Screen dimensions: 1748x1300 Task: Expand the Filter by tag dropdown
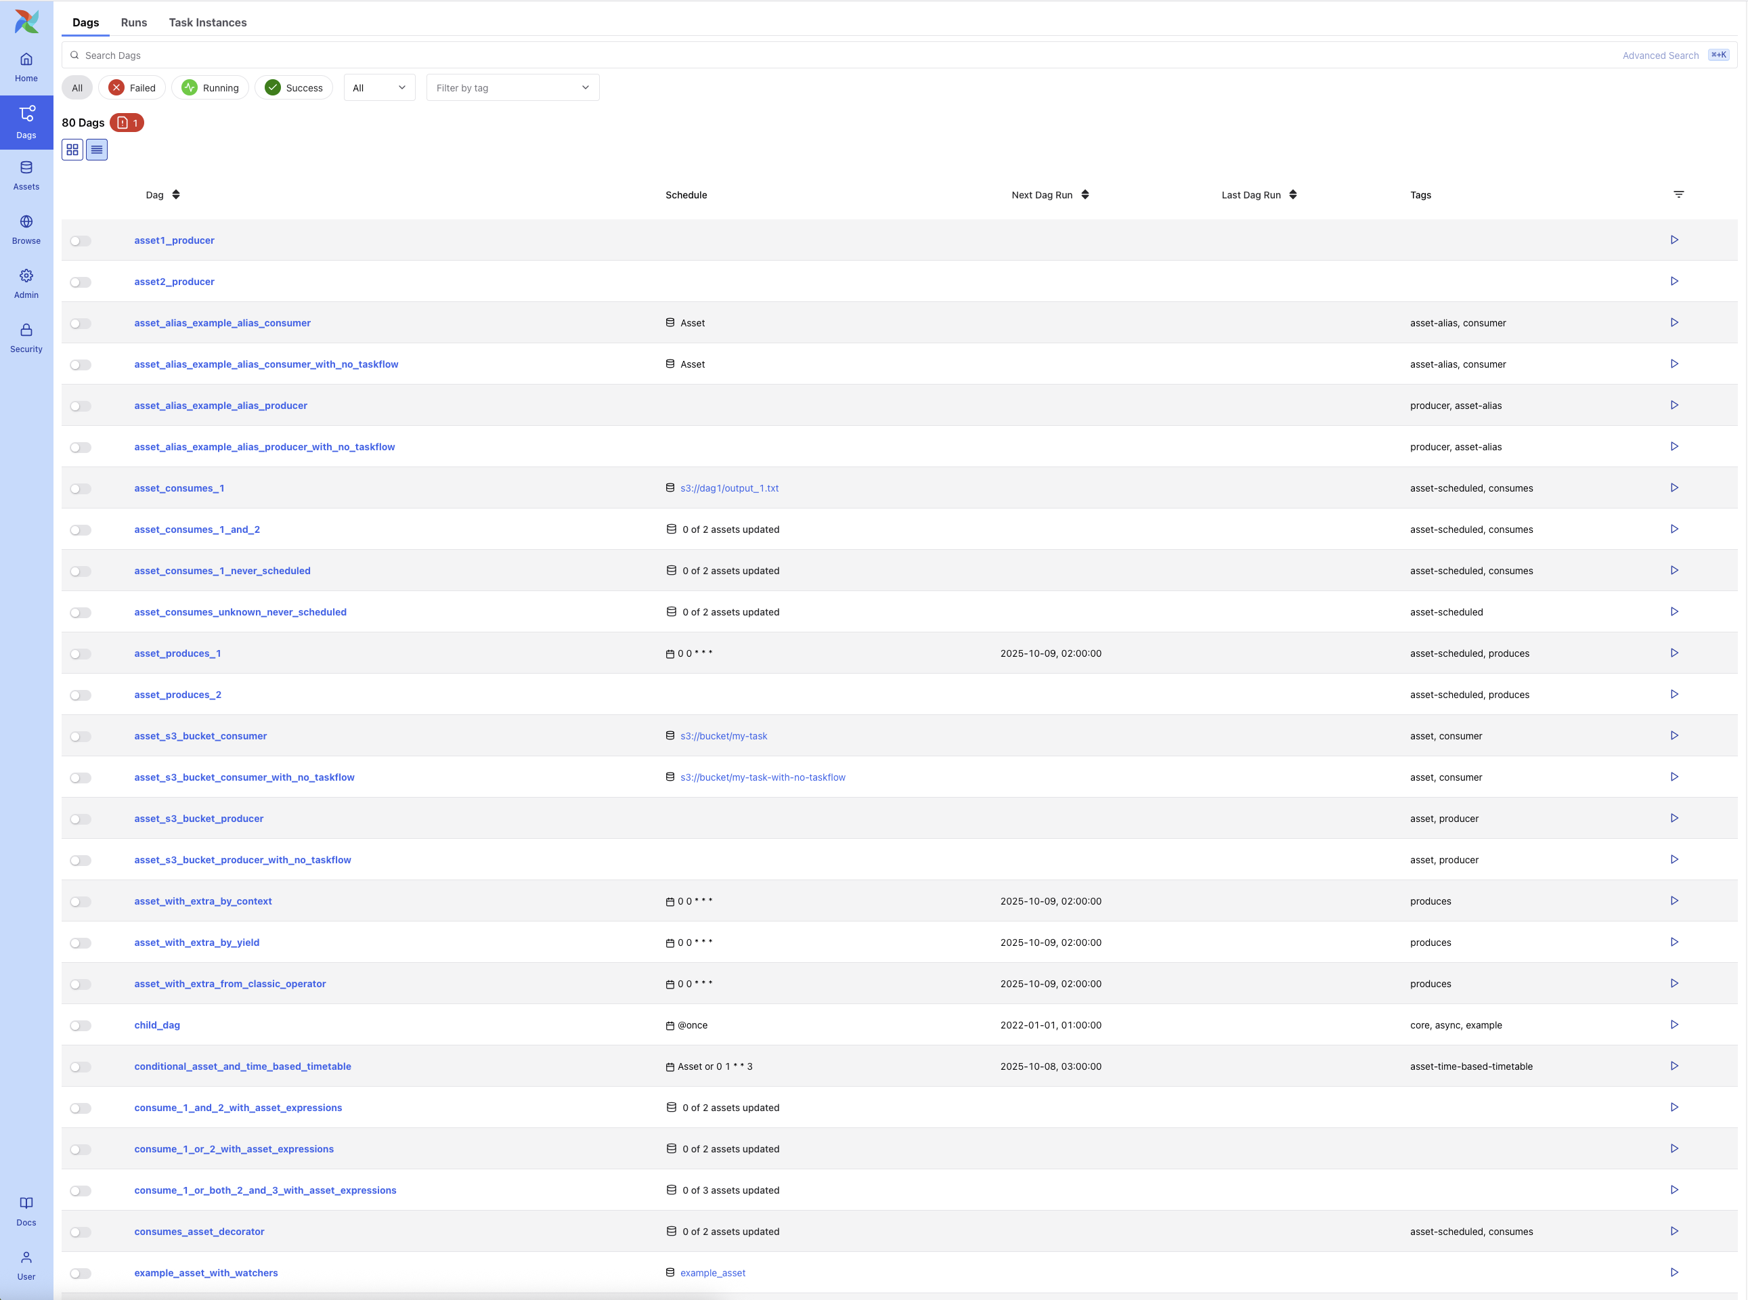coord(512,87)
